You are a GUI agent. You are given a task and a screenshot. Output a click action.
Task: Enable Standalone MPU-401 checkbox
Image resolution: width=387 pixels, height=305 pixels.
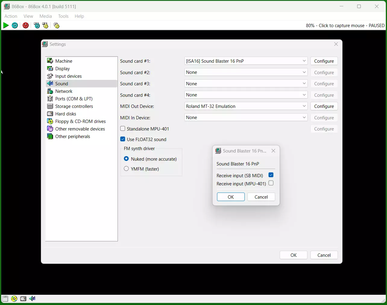tap(123, 129)
